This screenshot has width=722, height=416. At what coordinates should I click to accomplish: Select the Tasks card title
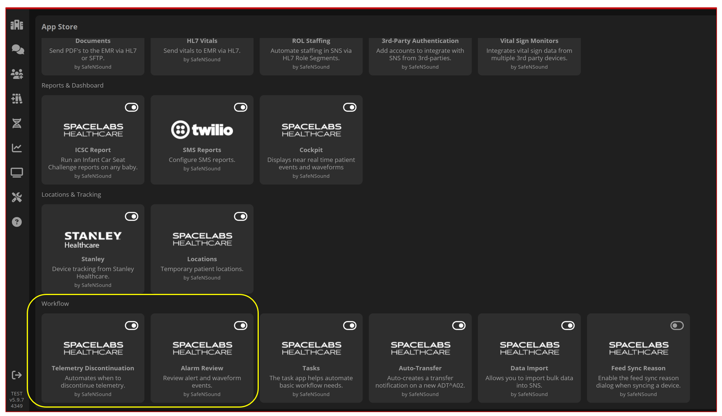[311, 368]
